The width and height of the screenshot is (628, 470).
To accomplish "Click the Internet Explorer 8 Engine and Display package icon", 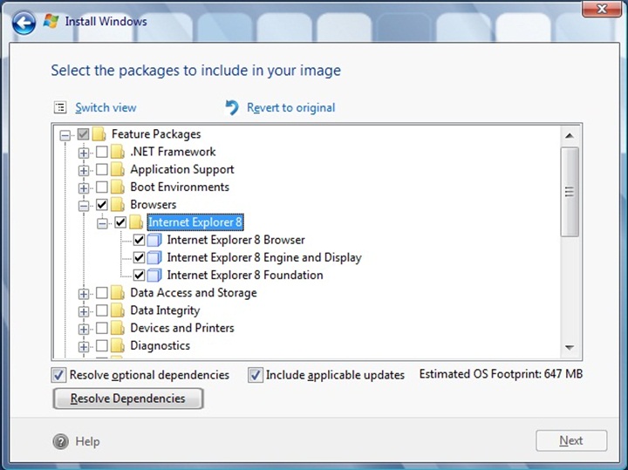I will 154,257.
